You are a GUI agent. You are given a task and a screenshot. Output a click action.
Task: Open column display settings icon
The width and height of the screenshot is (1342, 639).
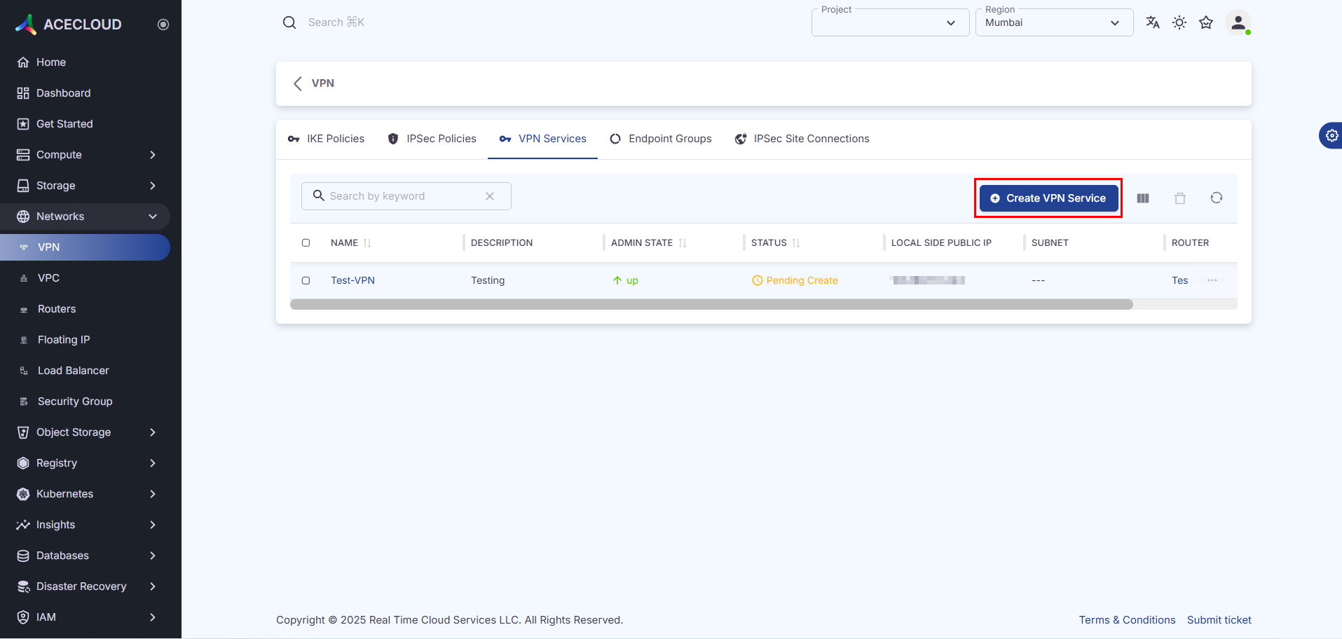(x=1143, y=198)
